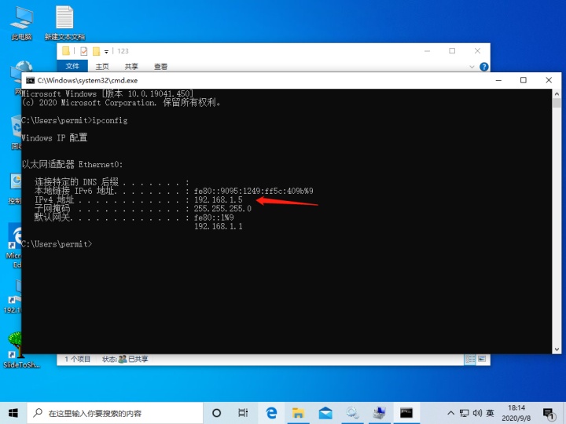Click the 1 个项目 status text
Image resolution: width=566 pixels, height=424 pixels.
pos(77,359)
